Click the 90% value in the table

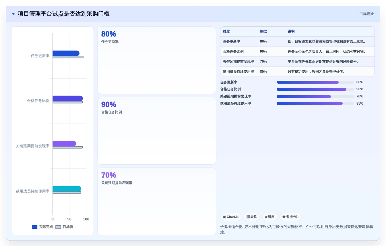(263, 51)
